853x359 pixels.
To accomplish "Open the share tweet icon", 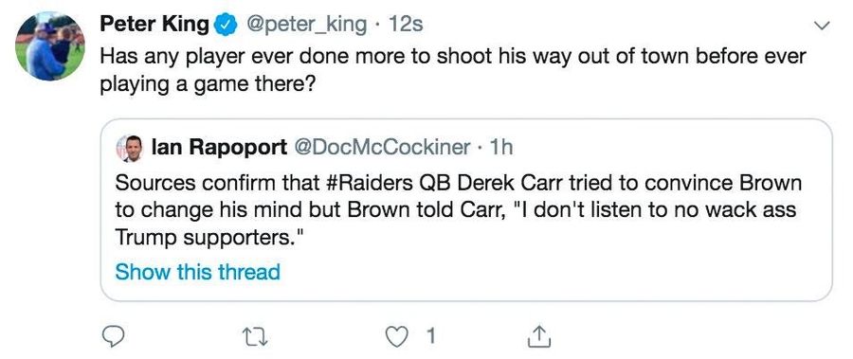I will click(539, 336).
